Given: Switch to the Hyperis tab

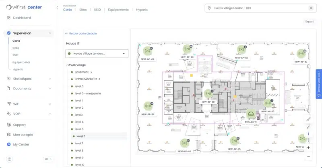Looking at the screenshot, I should click(142, 10).
